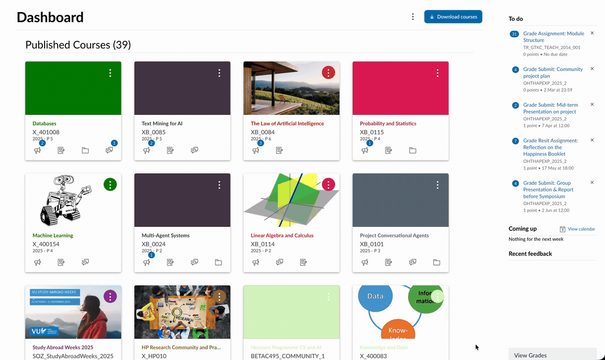Open options menu on Linear Algebra and Calculus card
The width and height of the screenshot is (605, 360).
click(328, 185)
